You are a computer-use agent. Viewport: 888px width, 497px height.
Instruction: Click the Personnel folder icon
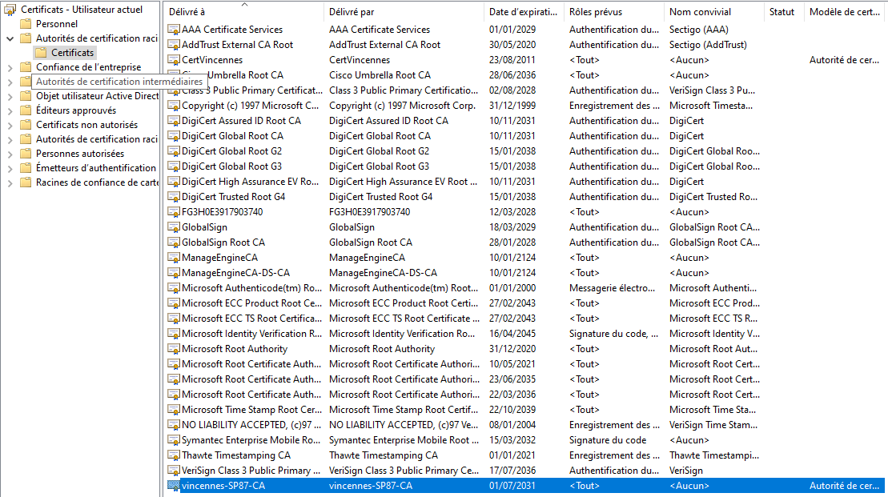26,24
